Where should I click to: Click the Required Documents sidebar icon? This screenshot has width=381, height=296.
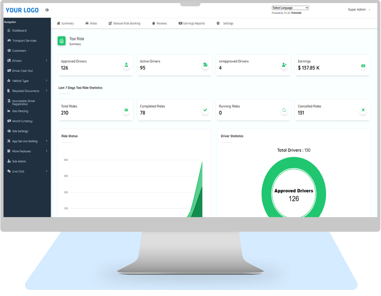point(9,91)
